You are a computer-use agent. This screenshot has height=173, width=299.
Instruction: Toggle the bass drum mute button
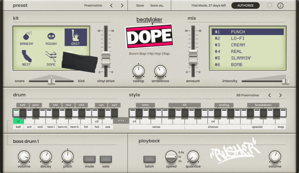(89, 159)
